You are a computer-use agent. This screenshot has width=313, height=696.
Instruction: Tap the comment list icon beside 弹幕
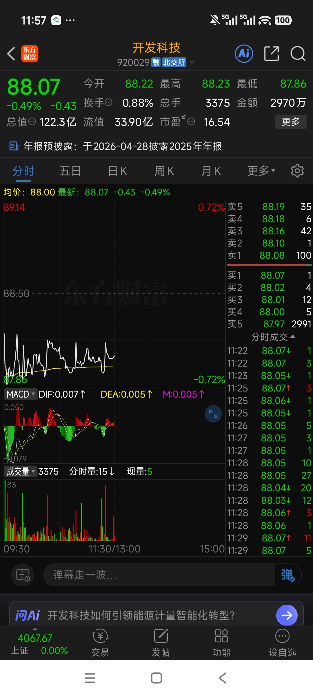[x=23, y=575]
